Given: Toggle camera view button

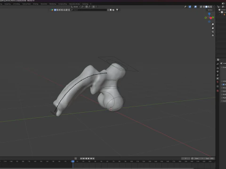Looking at the screenshot, I should (213, 32).
